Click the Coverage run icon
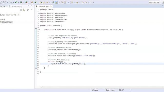Viewport: 164px width, 92px height. [x=21, y=2]
